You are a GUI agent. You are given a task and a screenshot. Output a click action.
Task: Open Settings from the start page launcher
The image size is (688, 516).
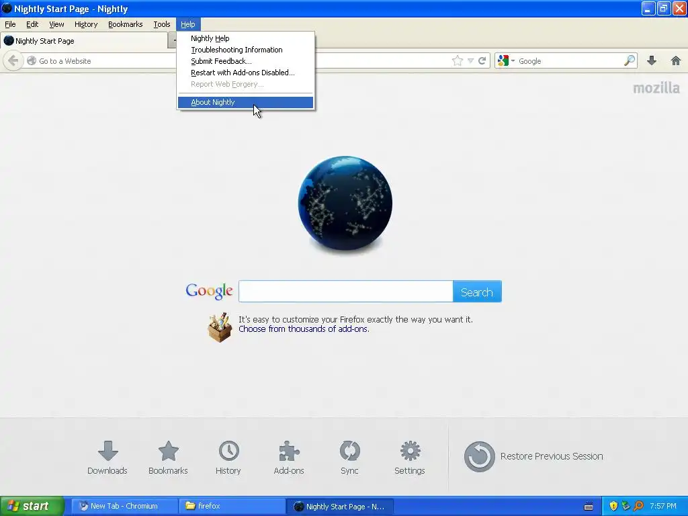tap(410, 458)
